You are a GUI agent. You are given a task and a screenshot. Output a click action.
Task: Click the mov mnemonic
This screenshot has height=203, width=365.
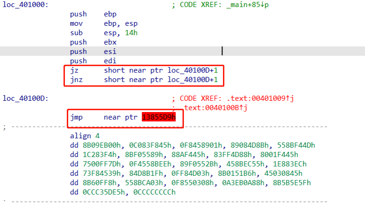76,23
